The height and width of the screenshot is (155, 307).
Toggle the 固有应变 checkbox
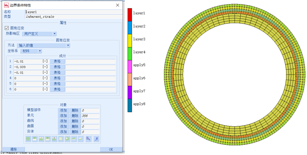coord(7,28)
